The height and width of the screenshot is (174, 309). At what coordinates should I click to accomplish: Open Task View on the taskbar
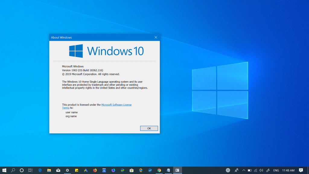tap(30, 170)
